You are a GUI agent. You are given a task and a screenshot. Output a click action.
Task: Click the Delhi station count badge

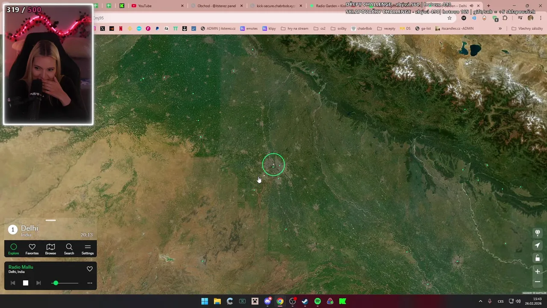(x=13, y=230)
